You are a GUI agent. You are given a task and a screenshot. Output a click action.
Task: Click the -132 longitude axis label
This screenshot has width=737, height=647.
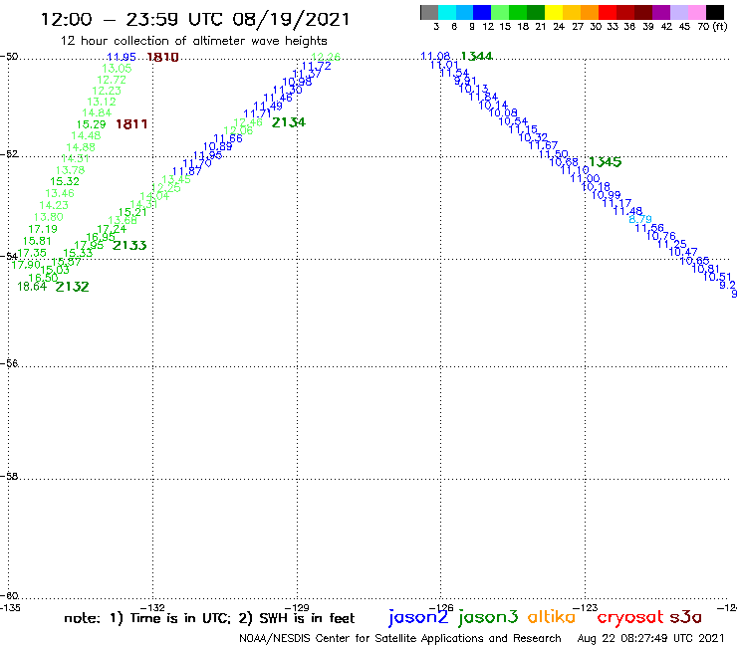point(152,607)
